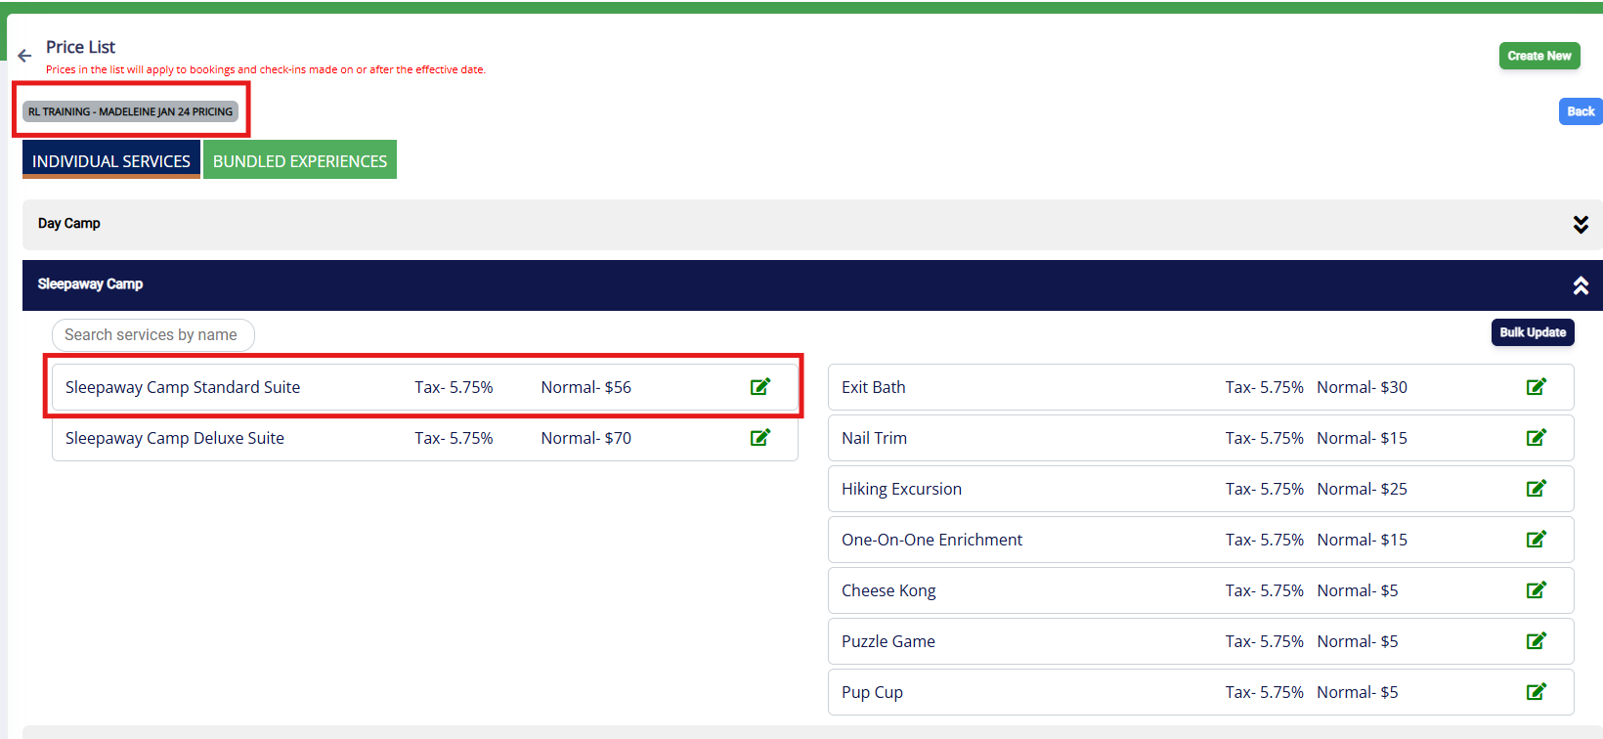
Task: Click the Price List page title
Action: tap(80, 47)
